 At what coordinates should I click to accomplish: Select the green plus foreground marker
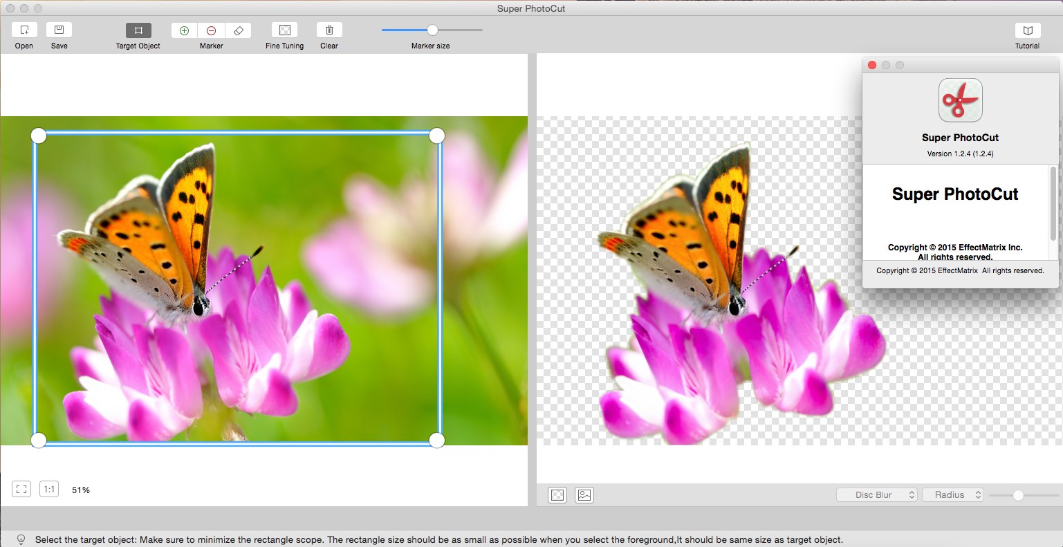point(183,30)
